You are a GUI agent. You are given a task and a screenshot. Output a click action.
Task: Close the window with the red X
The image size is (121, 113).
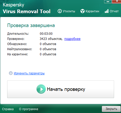[x=117, y=2]
